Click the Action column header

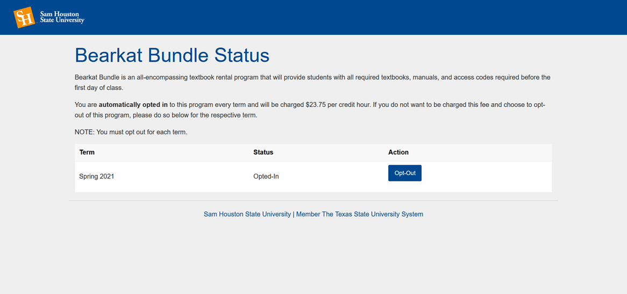click(x=398, y=152)
